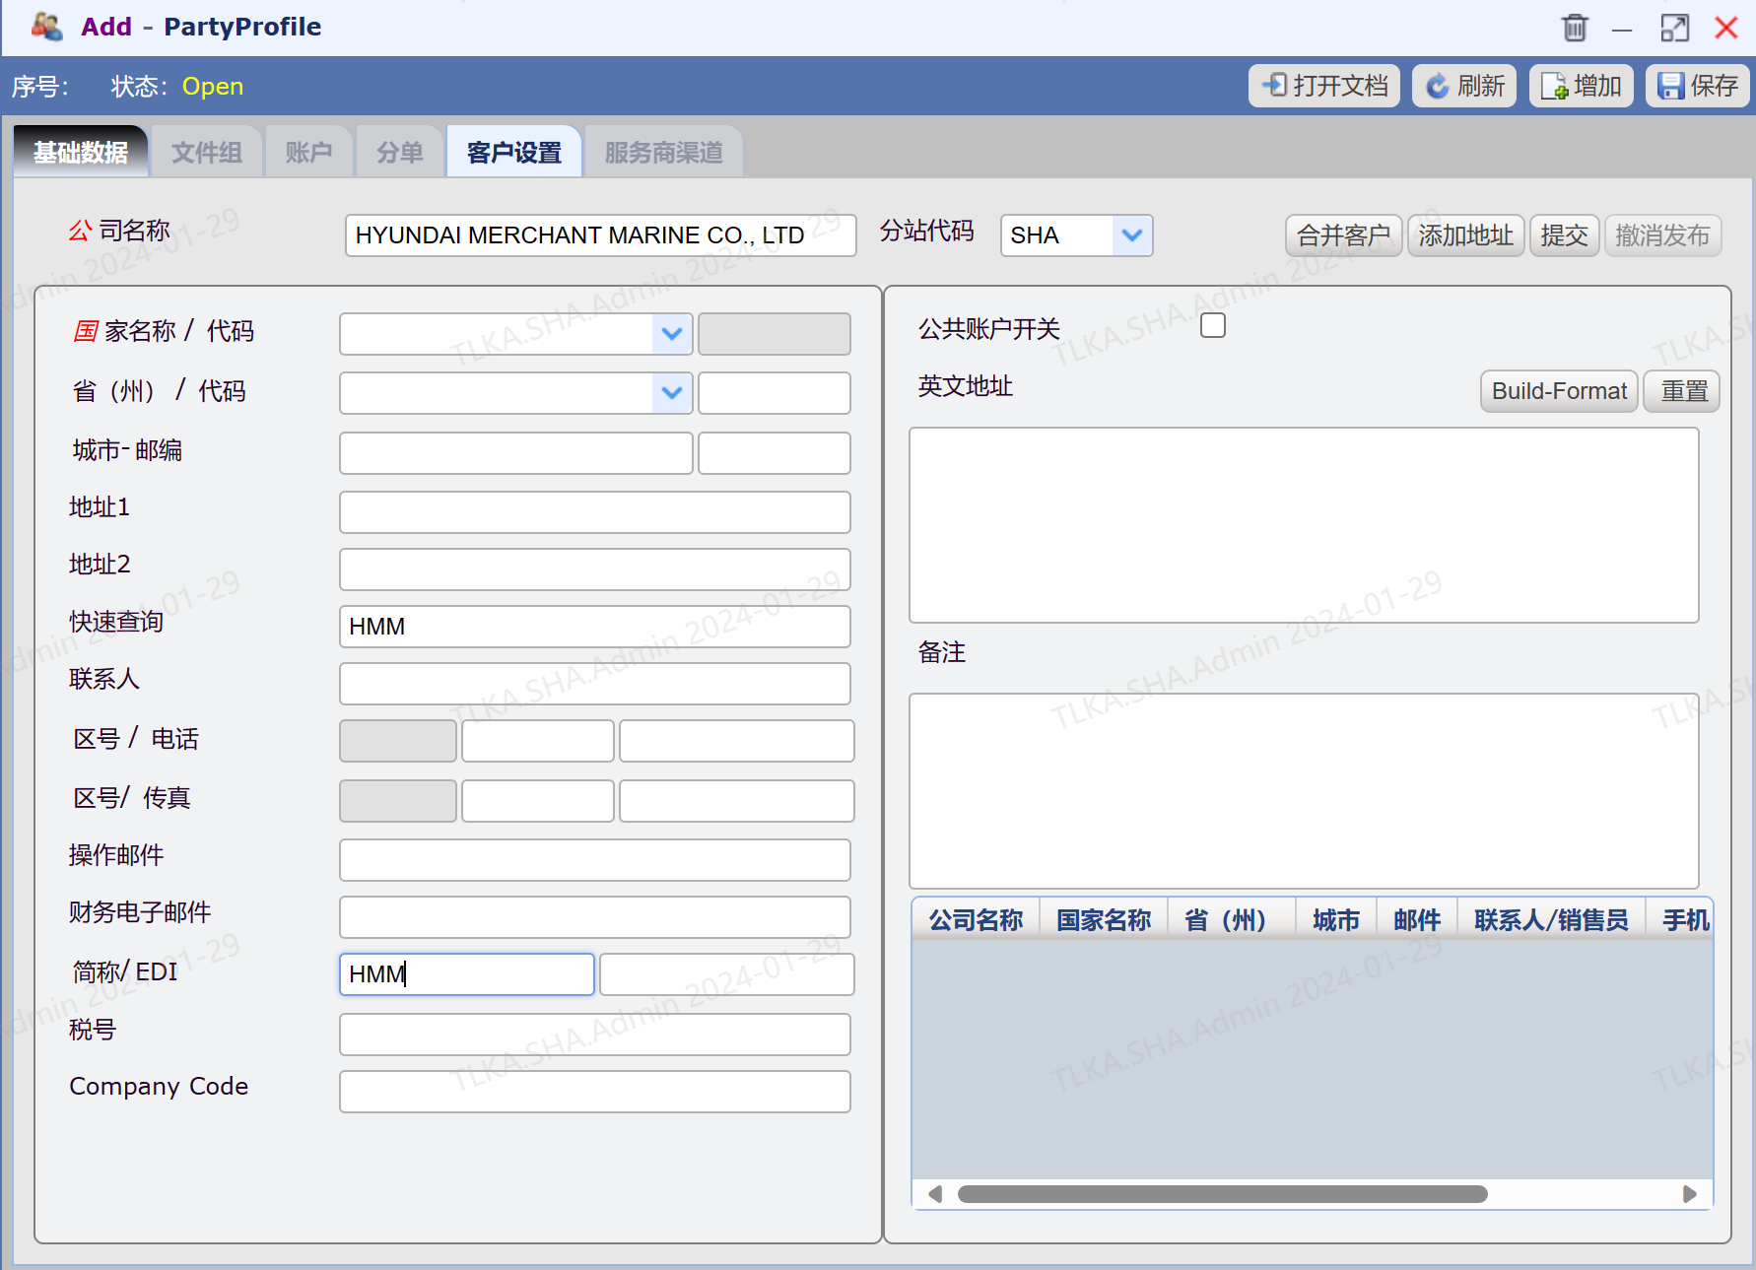Click the 联系人/销售员 column header
This screenshot has width=1756, height=1270.
(x=1551, y=920)
